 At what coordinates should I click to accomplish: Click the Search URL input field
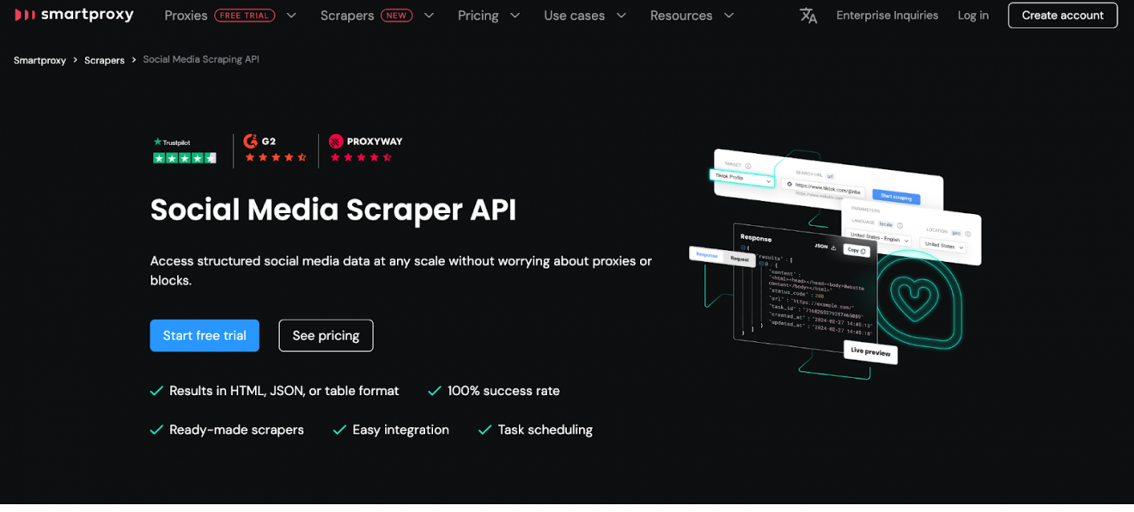822,187
